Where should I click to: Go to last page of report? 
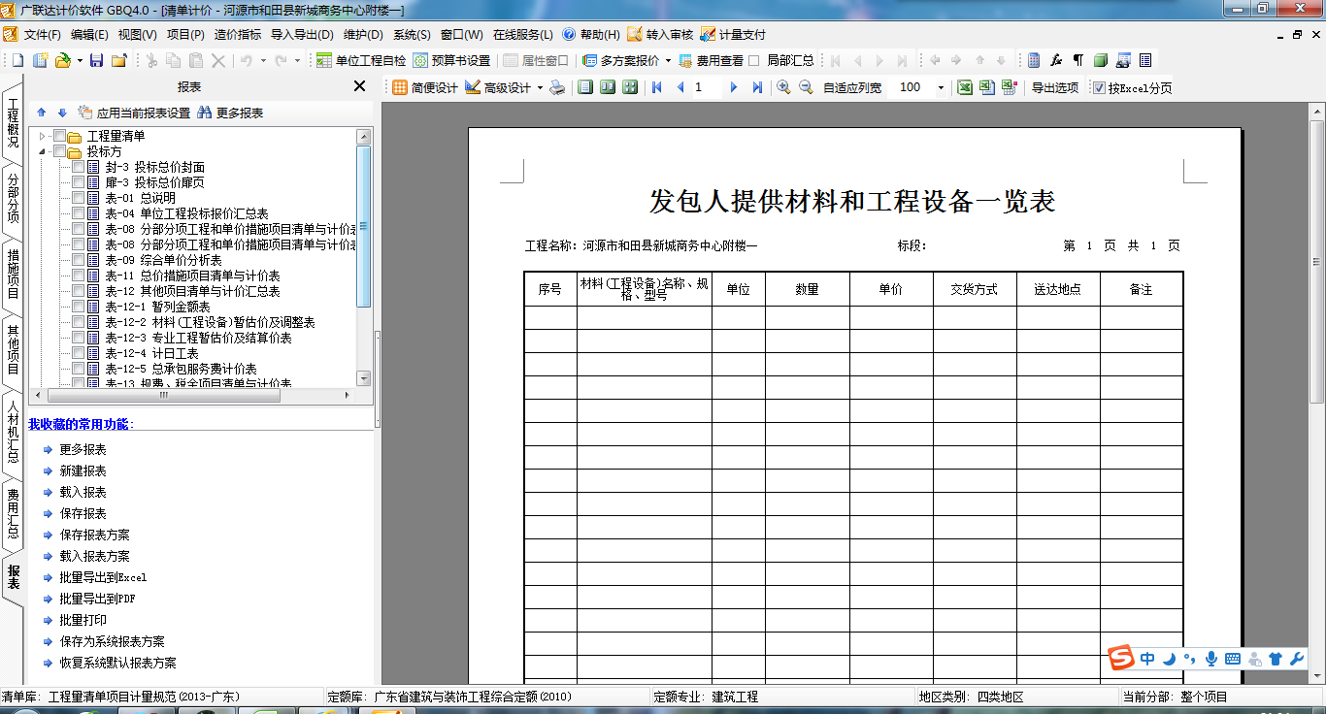click(757, 87)
